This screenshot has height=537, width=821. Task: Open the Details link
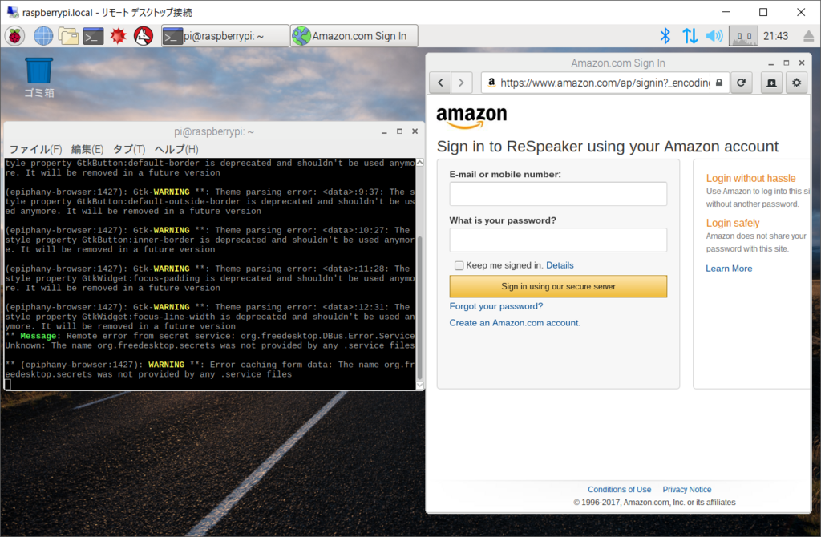(x=560, y=265)
